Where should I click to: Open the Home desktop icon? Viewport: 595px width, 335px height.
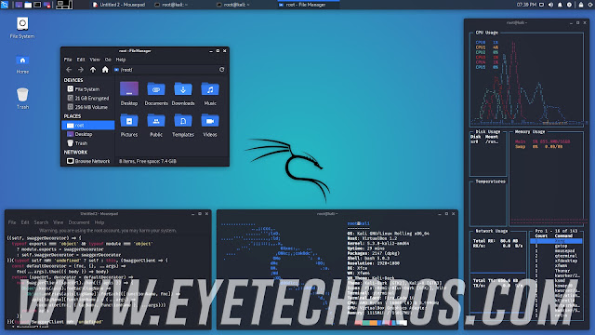[x=22, y=64]
